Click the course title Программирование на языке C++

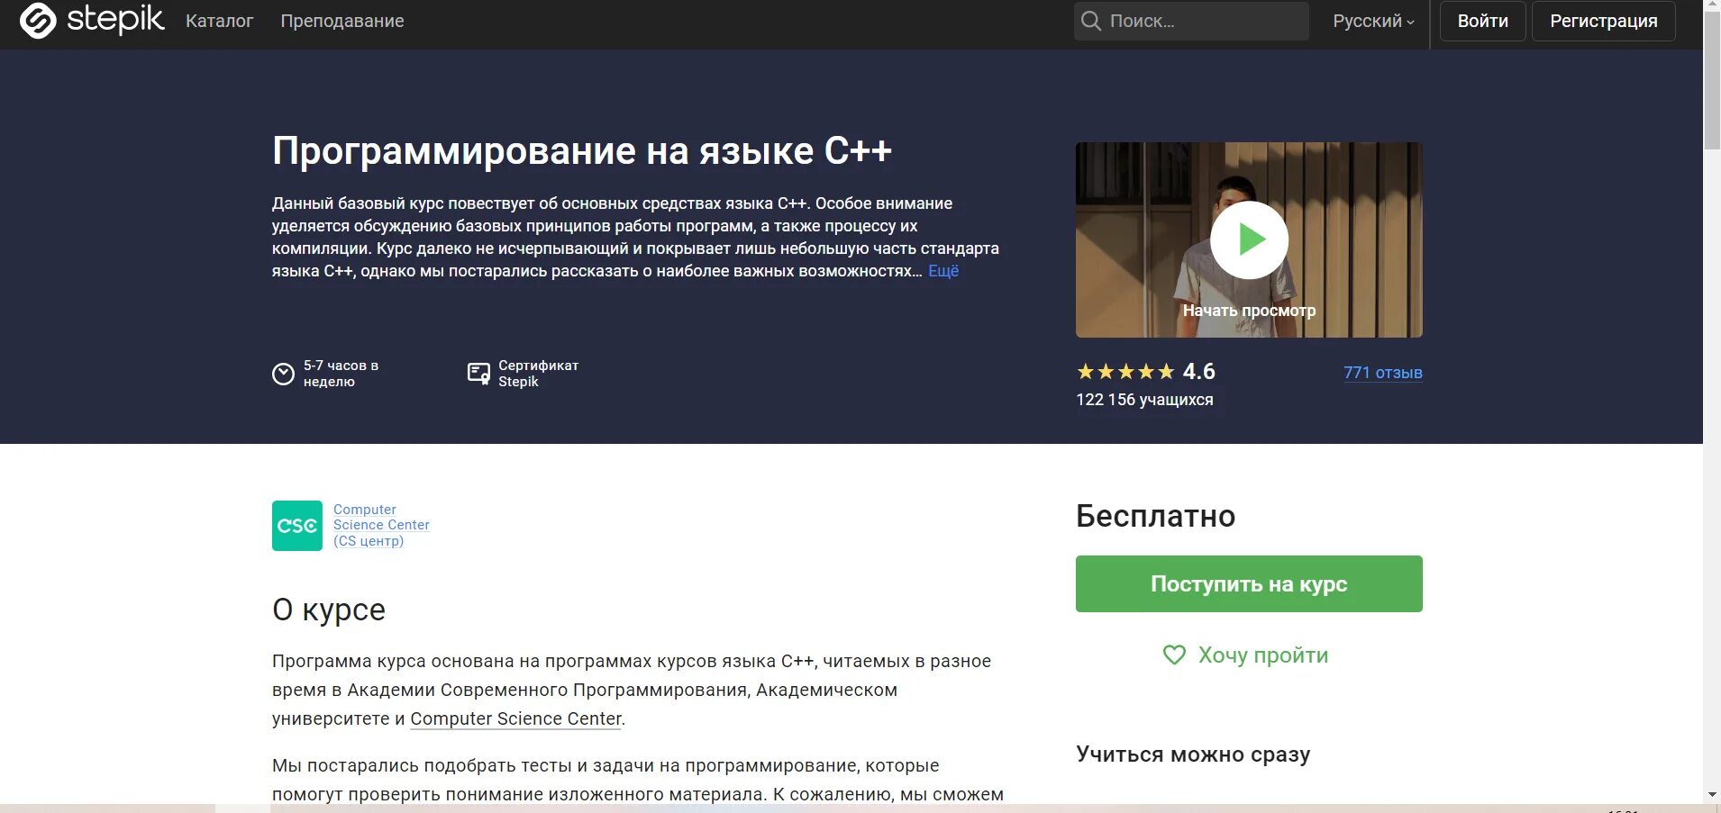(582, 151)
